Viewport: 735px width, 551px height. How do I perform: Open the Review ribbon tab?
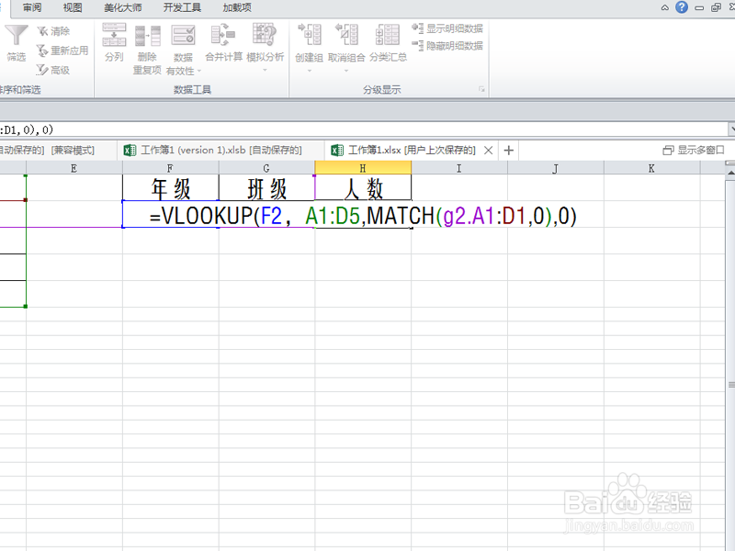coord(32,7)
